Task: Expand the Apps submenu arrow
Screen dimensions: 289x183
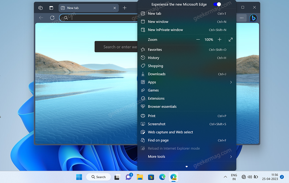Action: pos(231,82)
